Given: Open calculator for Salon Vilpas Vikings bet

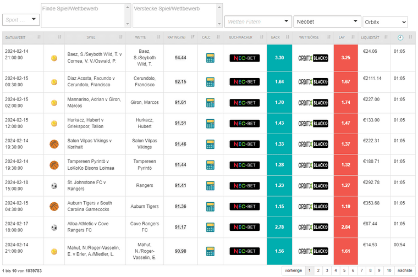Looking at the screenshot, I should pos(210,144).
